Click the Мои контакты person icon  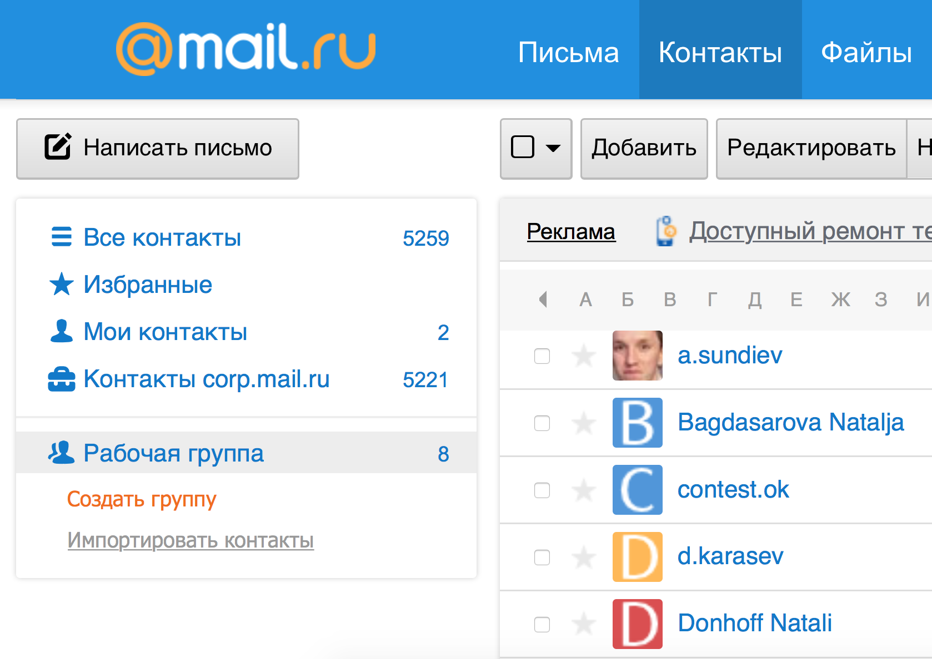pos(62,331)
